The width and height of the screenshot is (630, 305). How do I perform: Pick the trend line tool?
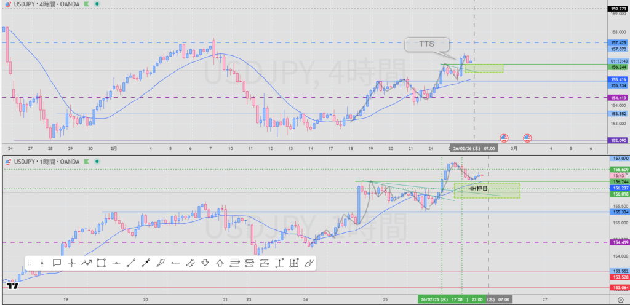pos(130,263)
